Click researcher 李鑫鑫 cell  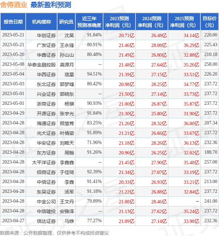(x=67, y=163)
